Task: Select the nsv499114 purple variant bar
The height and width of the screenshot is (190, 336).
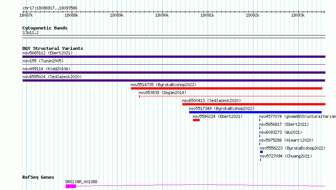Action: pos(174,73)
